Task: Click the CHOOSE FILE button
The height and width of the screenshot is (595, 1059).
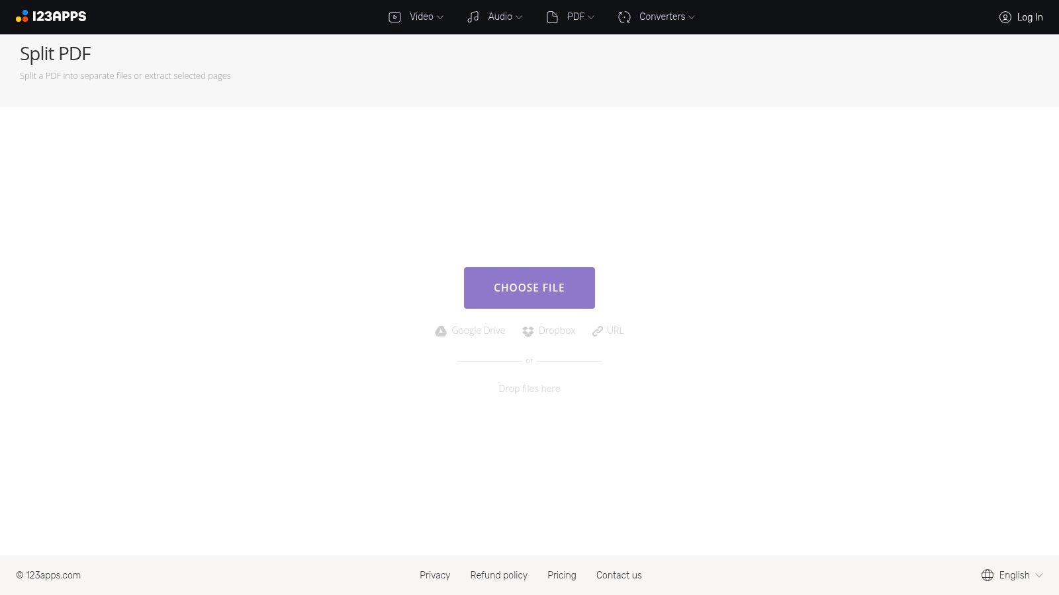Action: pyautogui.click(x=529, y=288)
